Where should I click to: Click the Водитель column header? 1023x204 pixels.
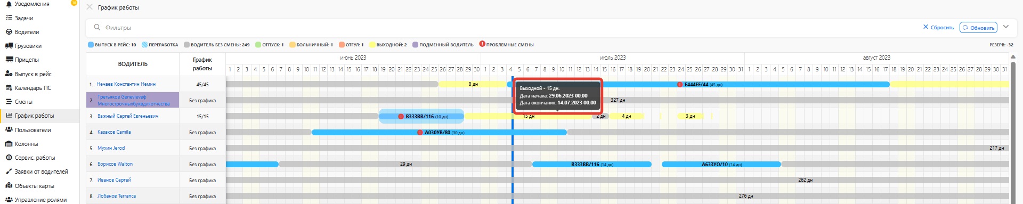coord(133,64)
